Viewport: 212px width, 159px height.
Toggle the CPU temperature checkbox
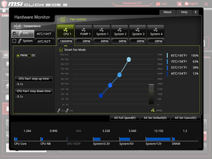click(14, 33)
